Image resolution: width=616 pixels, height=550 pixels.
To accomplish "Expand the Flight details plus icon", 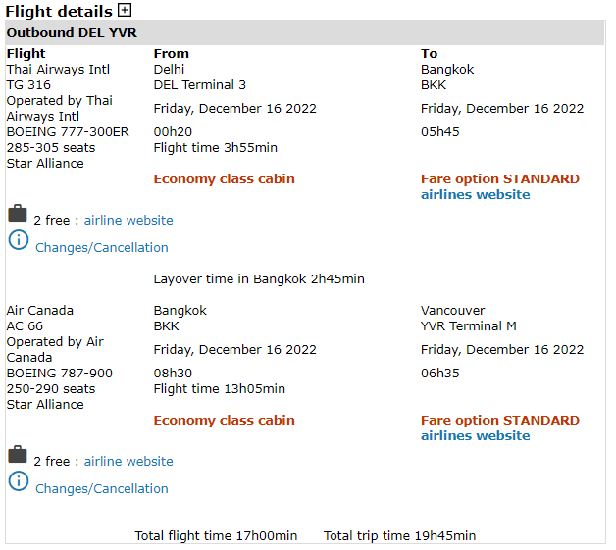I will 124,11.
